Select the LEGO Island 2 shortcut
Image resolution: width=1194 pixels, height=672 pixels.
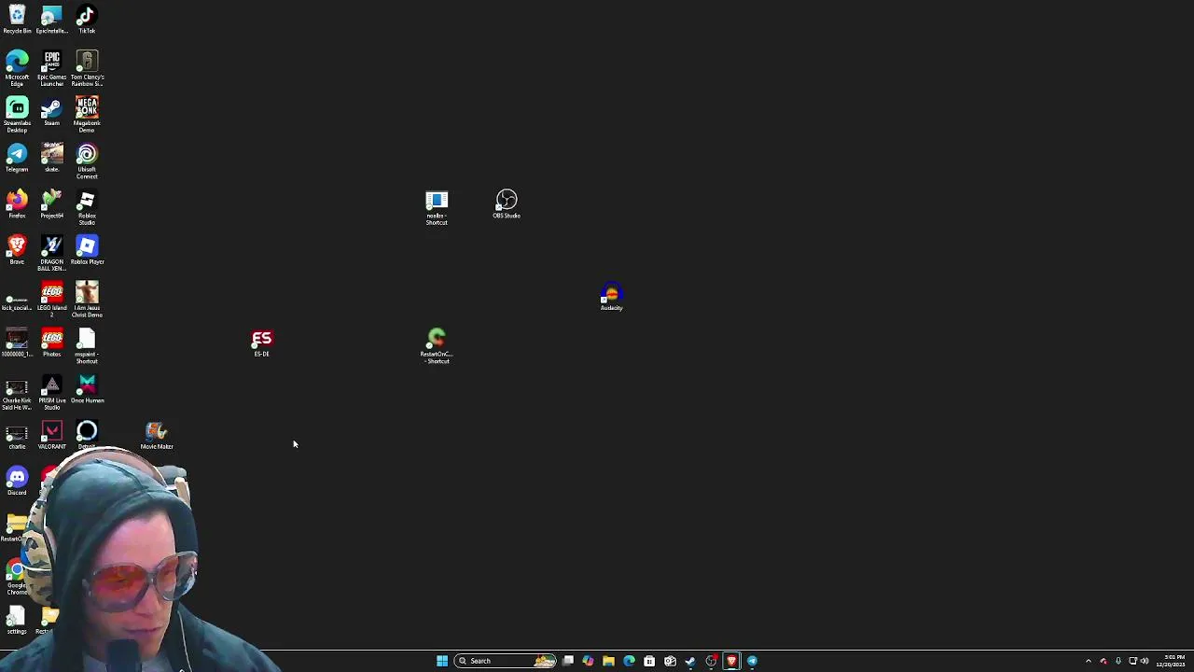[51, 300]
